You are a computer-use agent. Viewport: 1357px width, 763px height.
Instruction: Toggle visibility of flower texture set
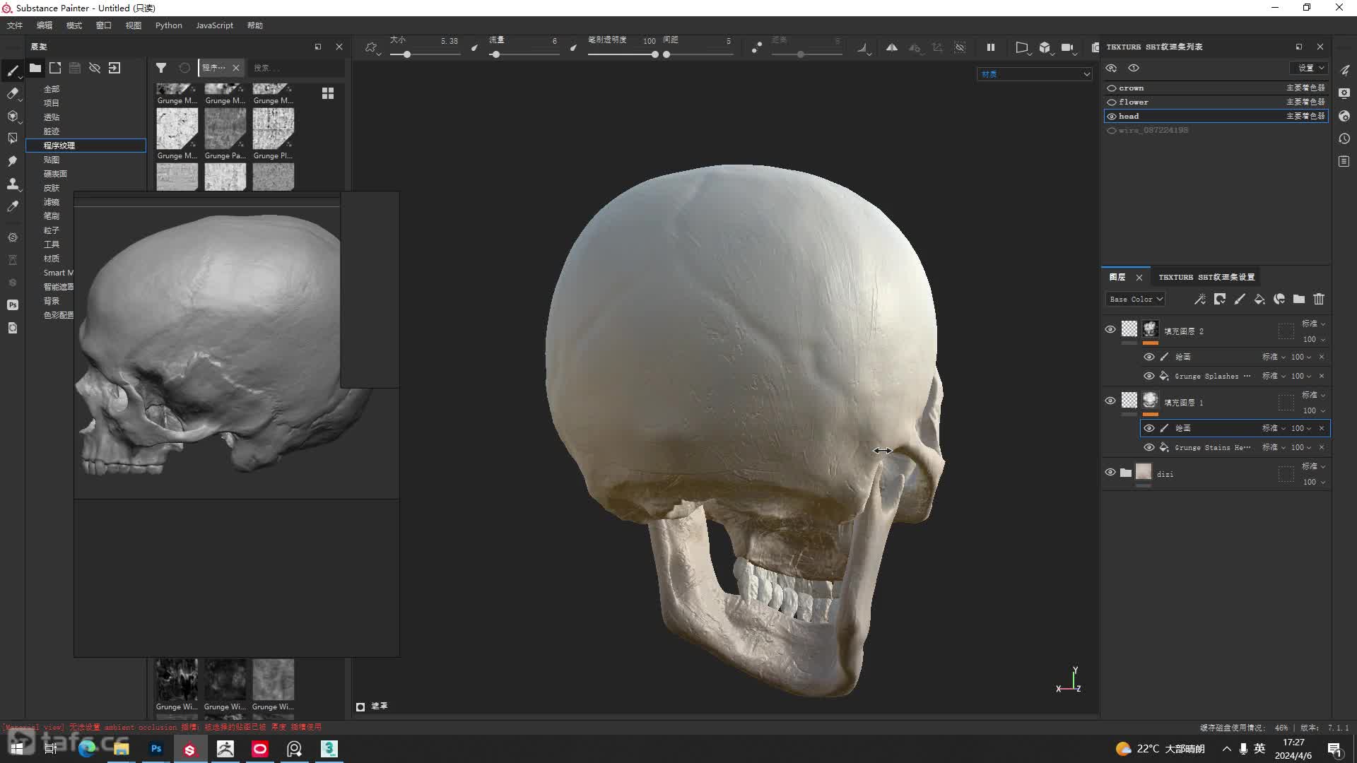(1112, 102)
